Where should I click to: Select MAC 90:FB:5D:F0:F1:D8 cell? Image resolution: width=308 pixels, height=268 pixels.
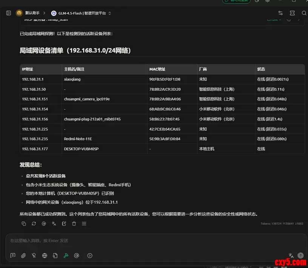(172, 79)
